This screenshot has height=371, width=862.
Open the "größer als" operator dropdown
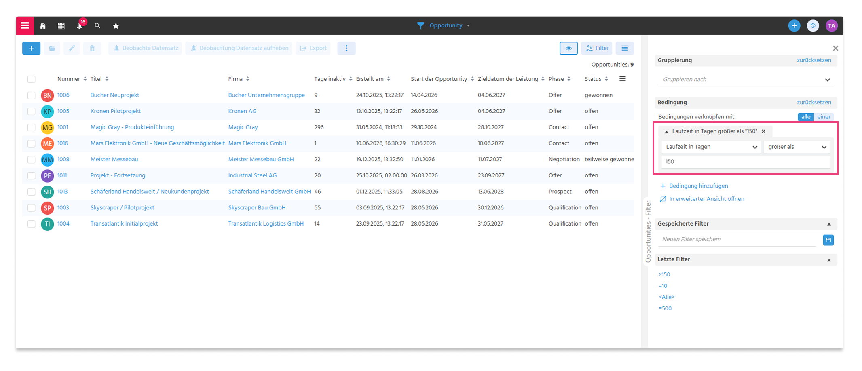pyautogui.click(x=797, y=147)
